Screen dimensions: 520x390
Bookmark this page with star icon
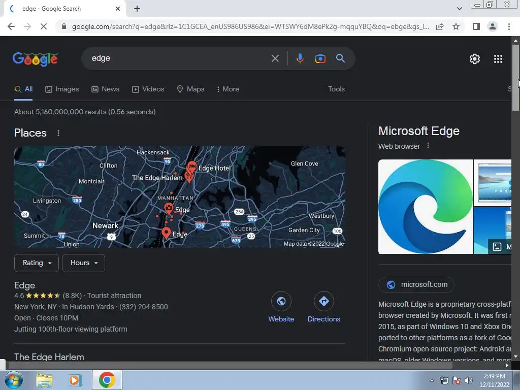[x=456, y=26]
